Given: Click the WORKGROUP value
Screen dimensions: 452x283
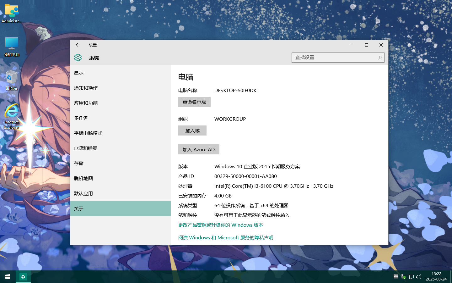Looking at the screenshot, I should point(230,119).
